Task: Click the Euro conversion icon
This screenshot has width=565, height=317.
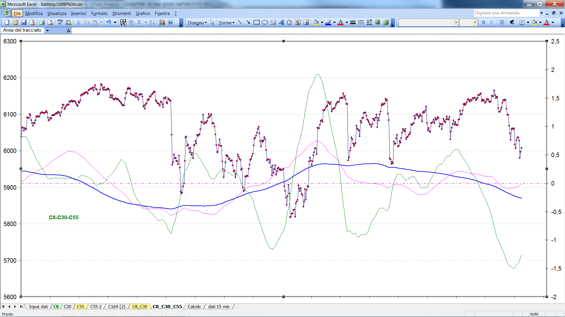Action: (x=123, y=22)
